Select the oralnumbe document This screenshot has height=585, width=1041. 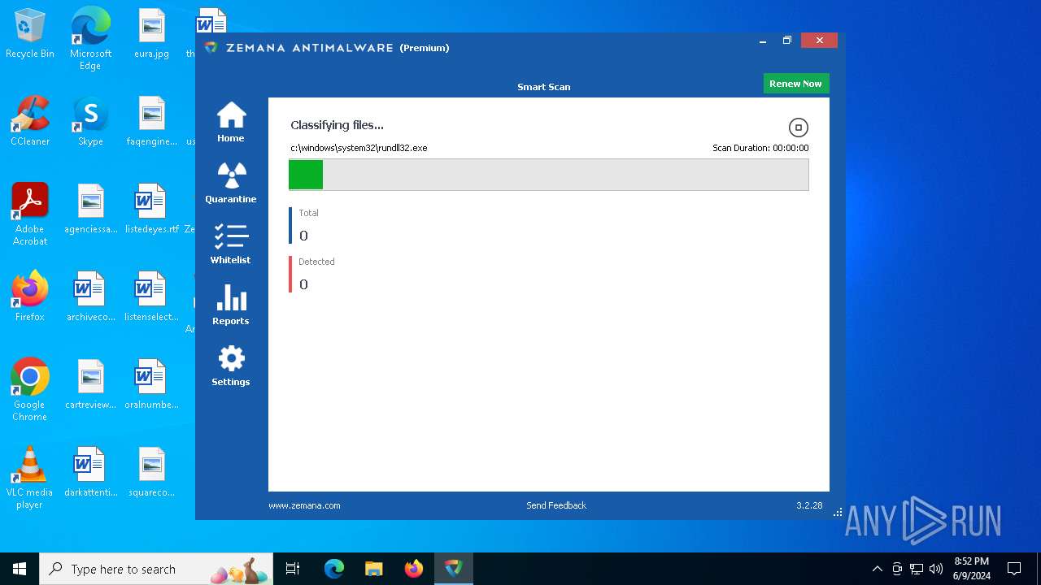(151, 385)
